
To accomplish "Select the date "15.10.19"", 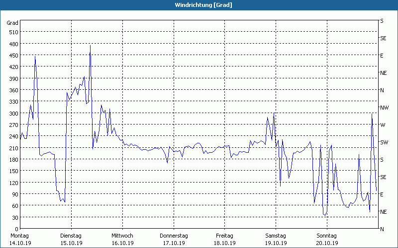I will click(71, 243).
